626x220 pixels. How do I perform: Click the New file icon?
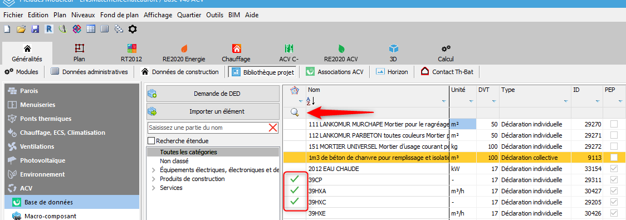coord(7,29)
